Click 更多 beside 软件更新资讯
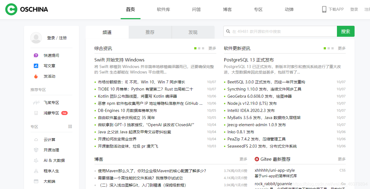 click(x=342, y=48)
